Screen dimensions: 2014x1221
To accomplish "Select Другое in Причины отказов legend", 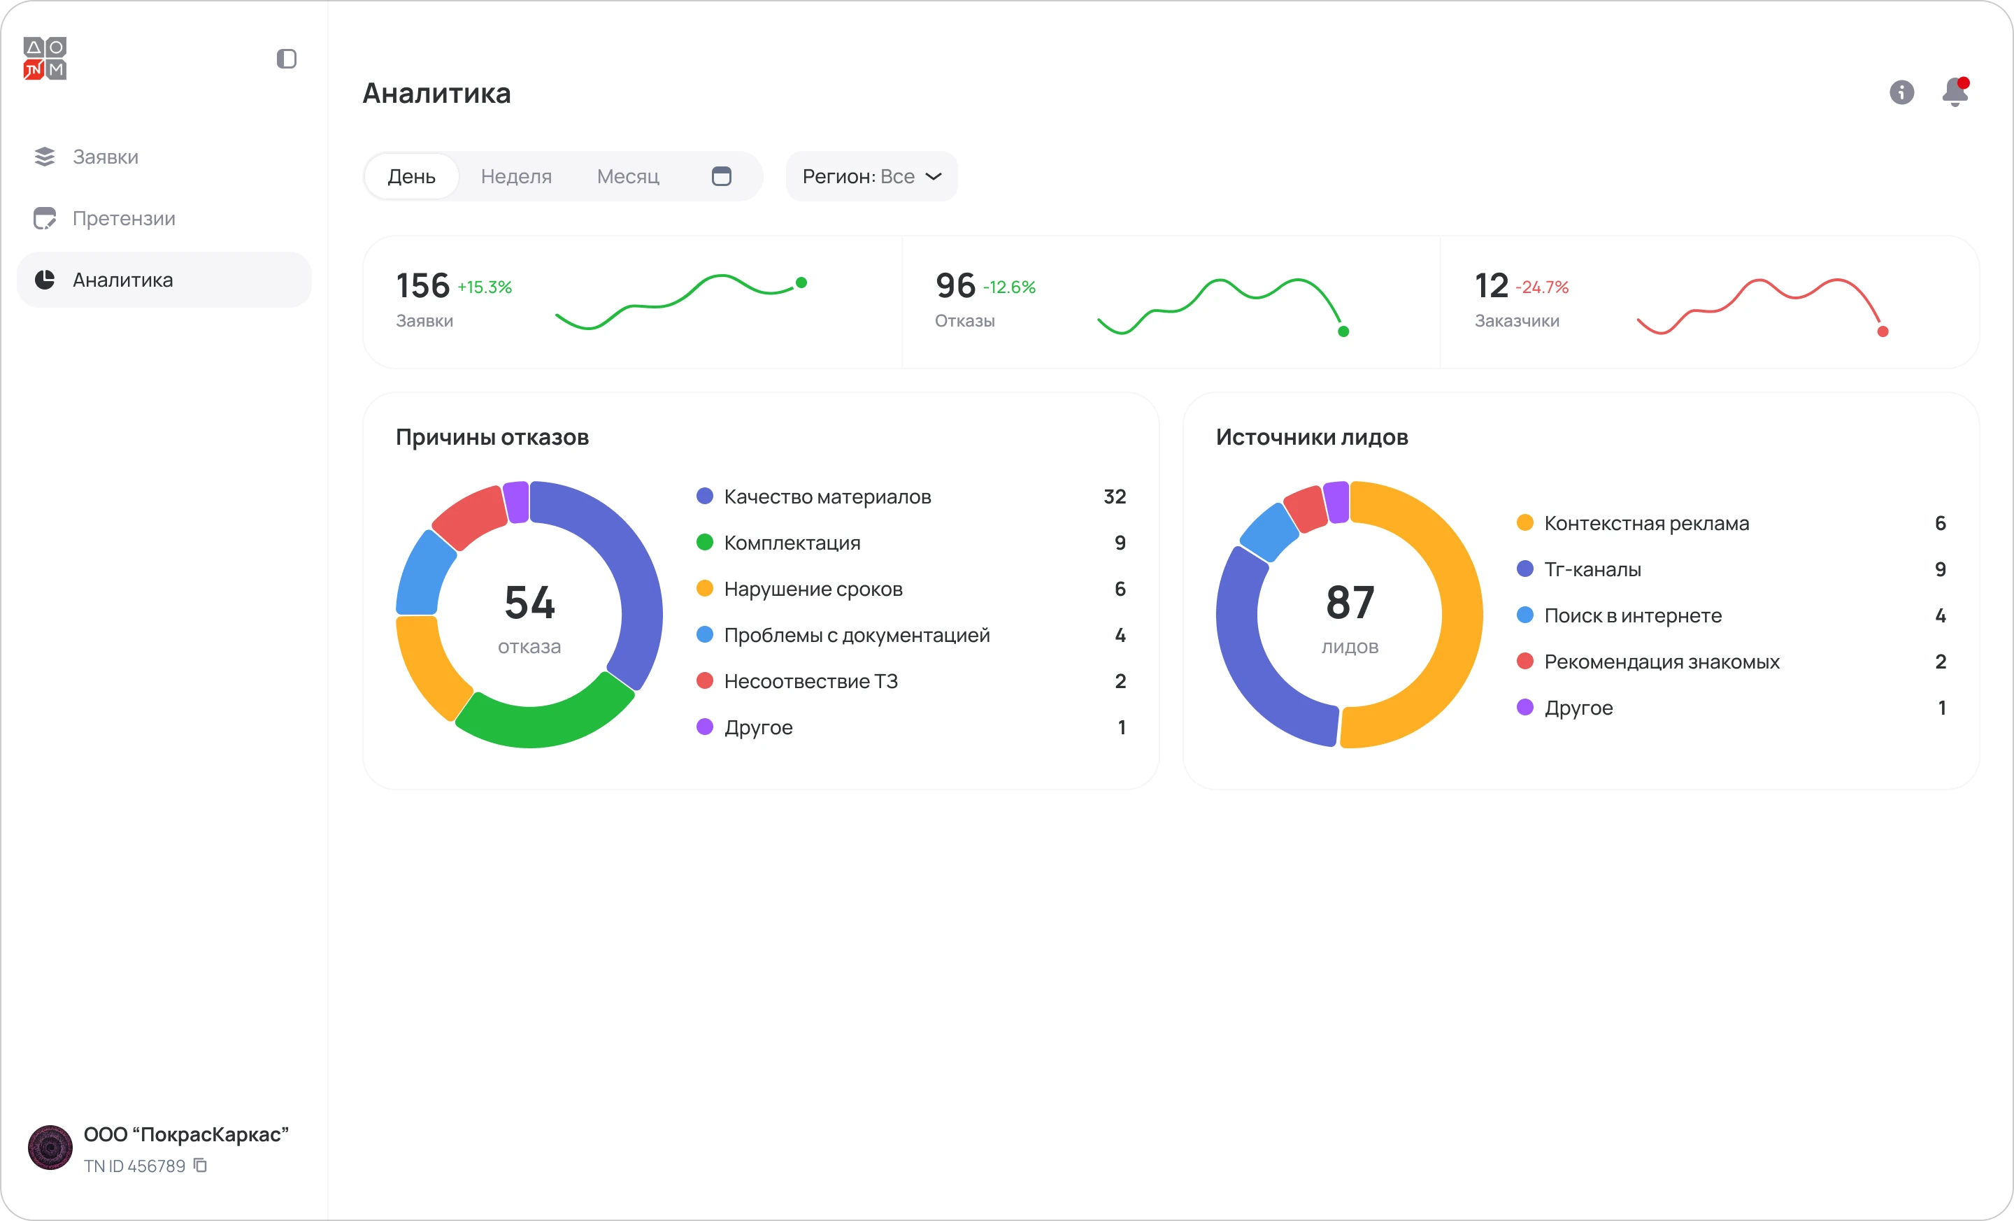I will coord(911,727).
